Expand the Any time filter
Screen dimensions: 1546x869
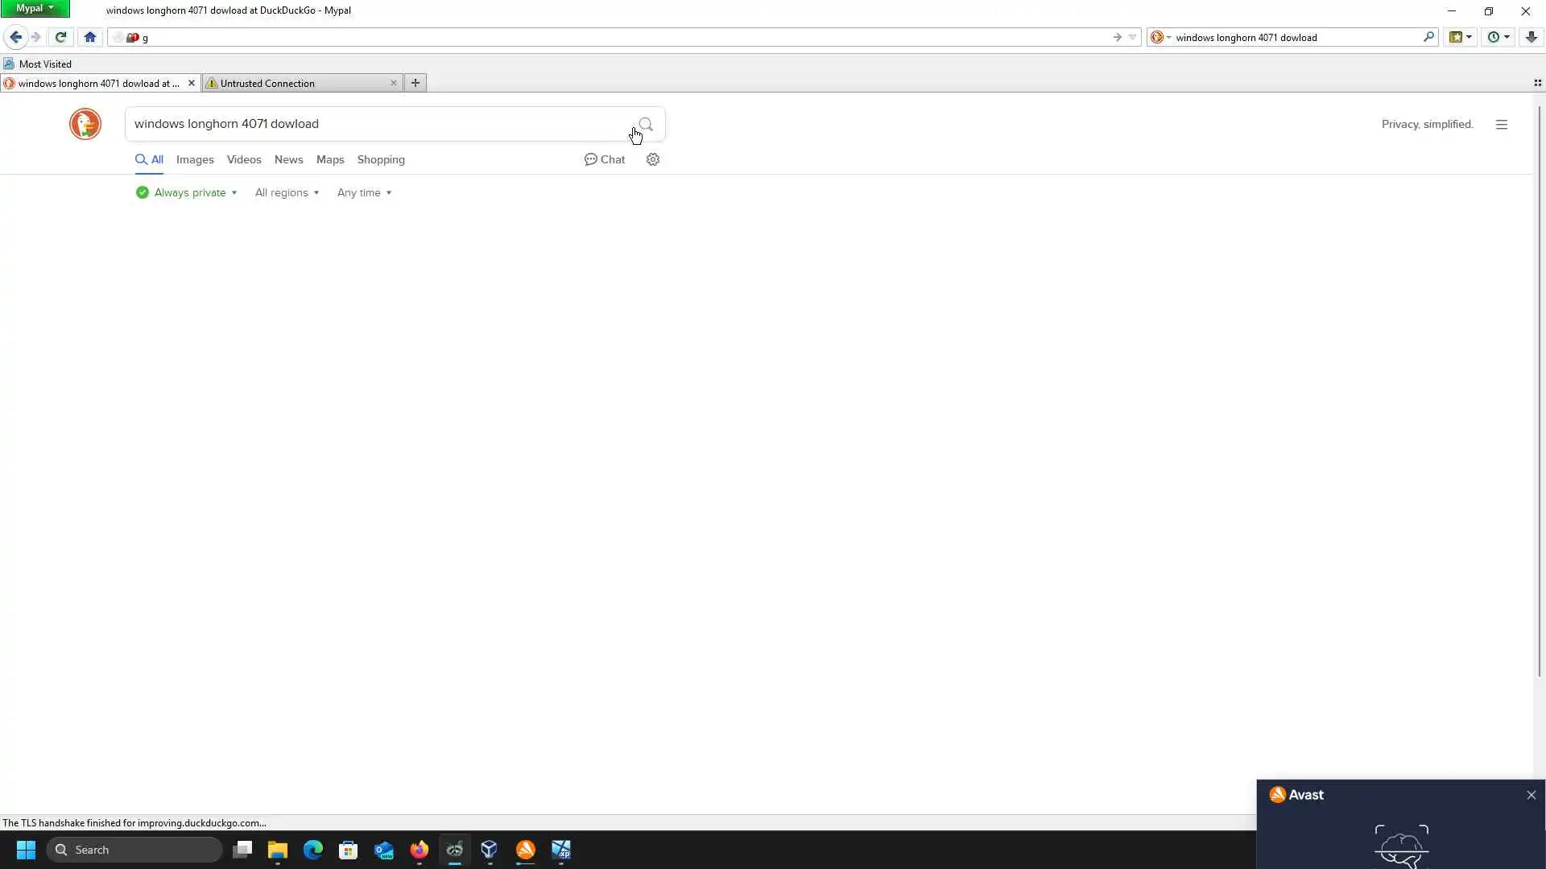pos(364,192)
